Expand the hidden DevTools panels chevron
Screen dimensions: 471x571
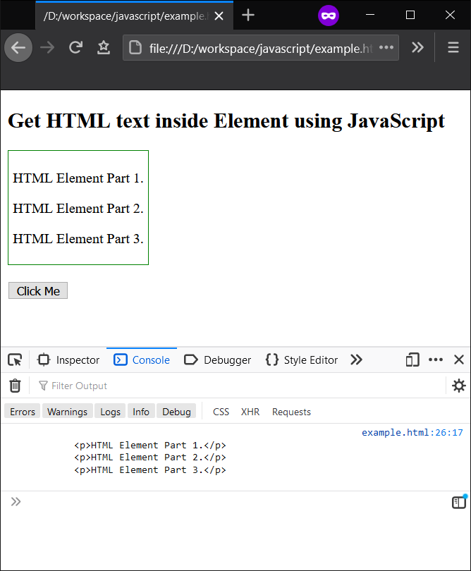(x=356, y=360)
